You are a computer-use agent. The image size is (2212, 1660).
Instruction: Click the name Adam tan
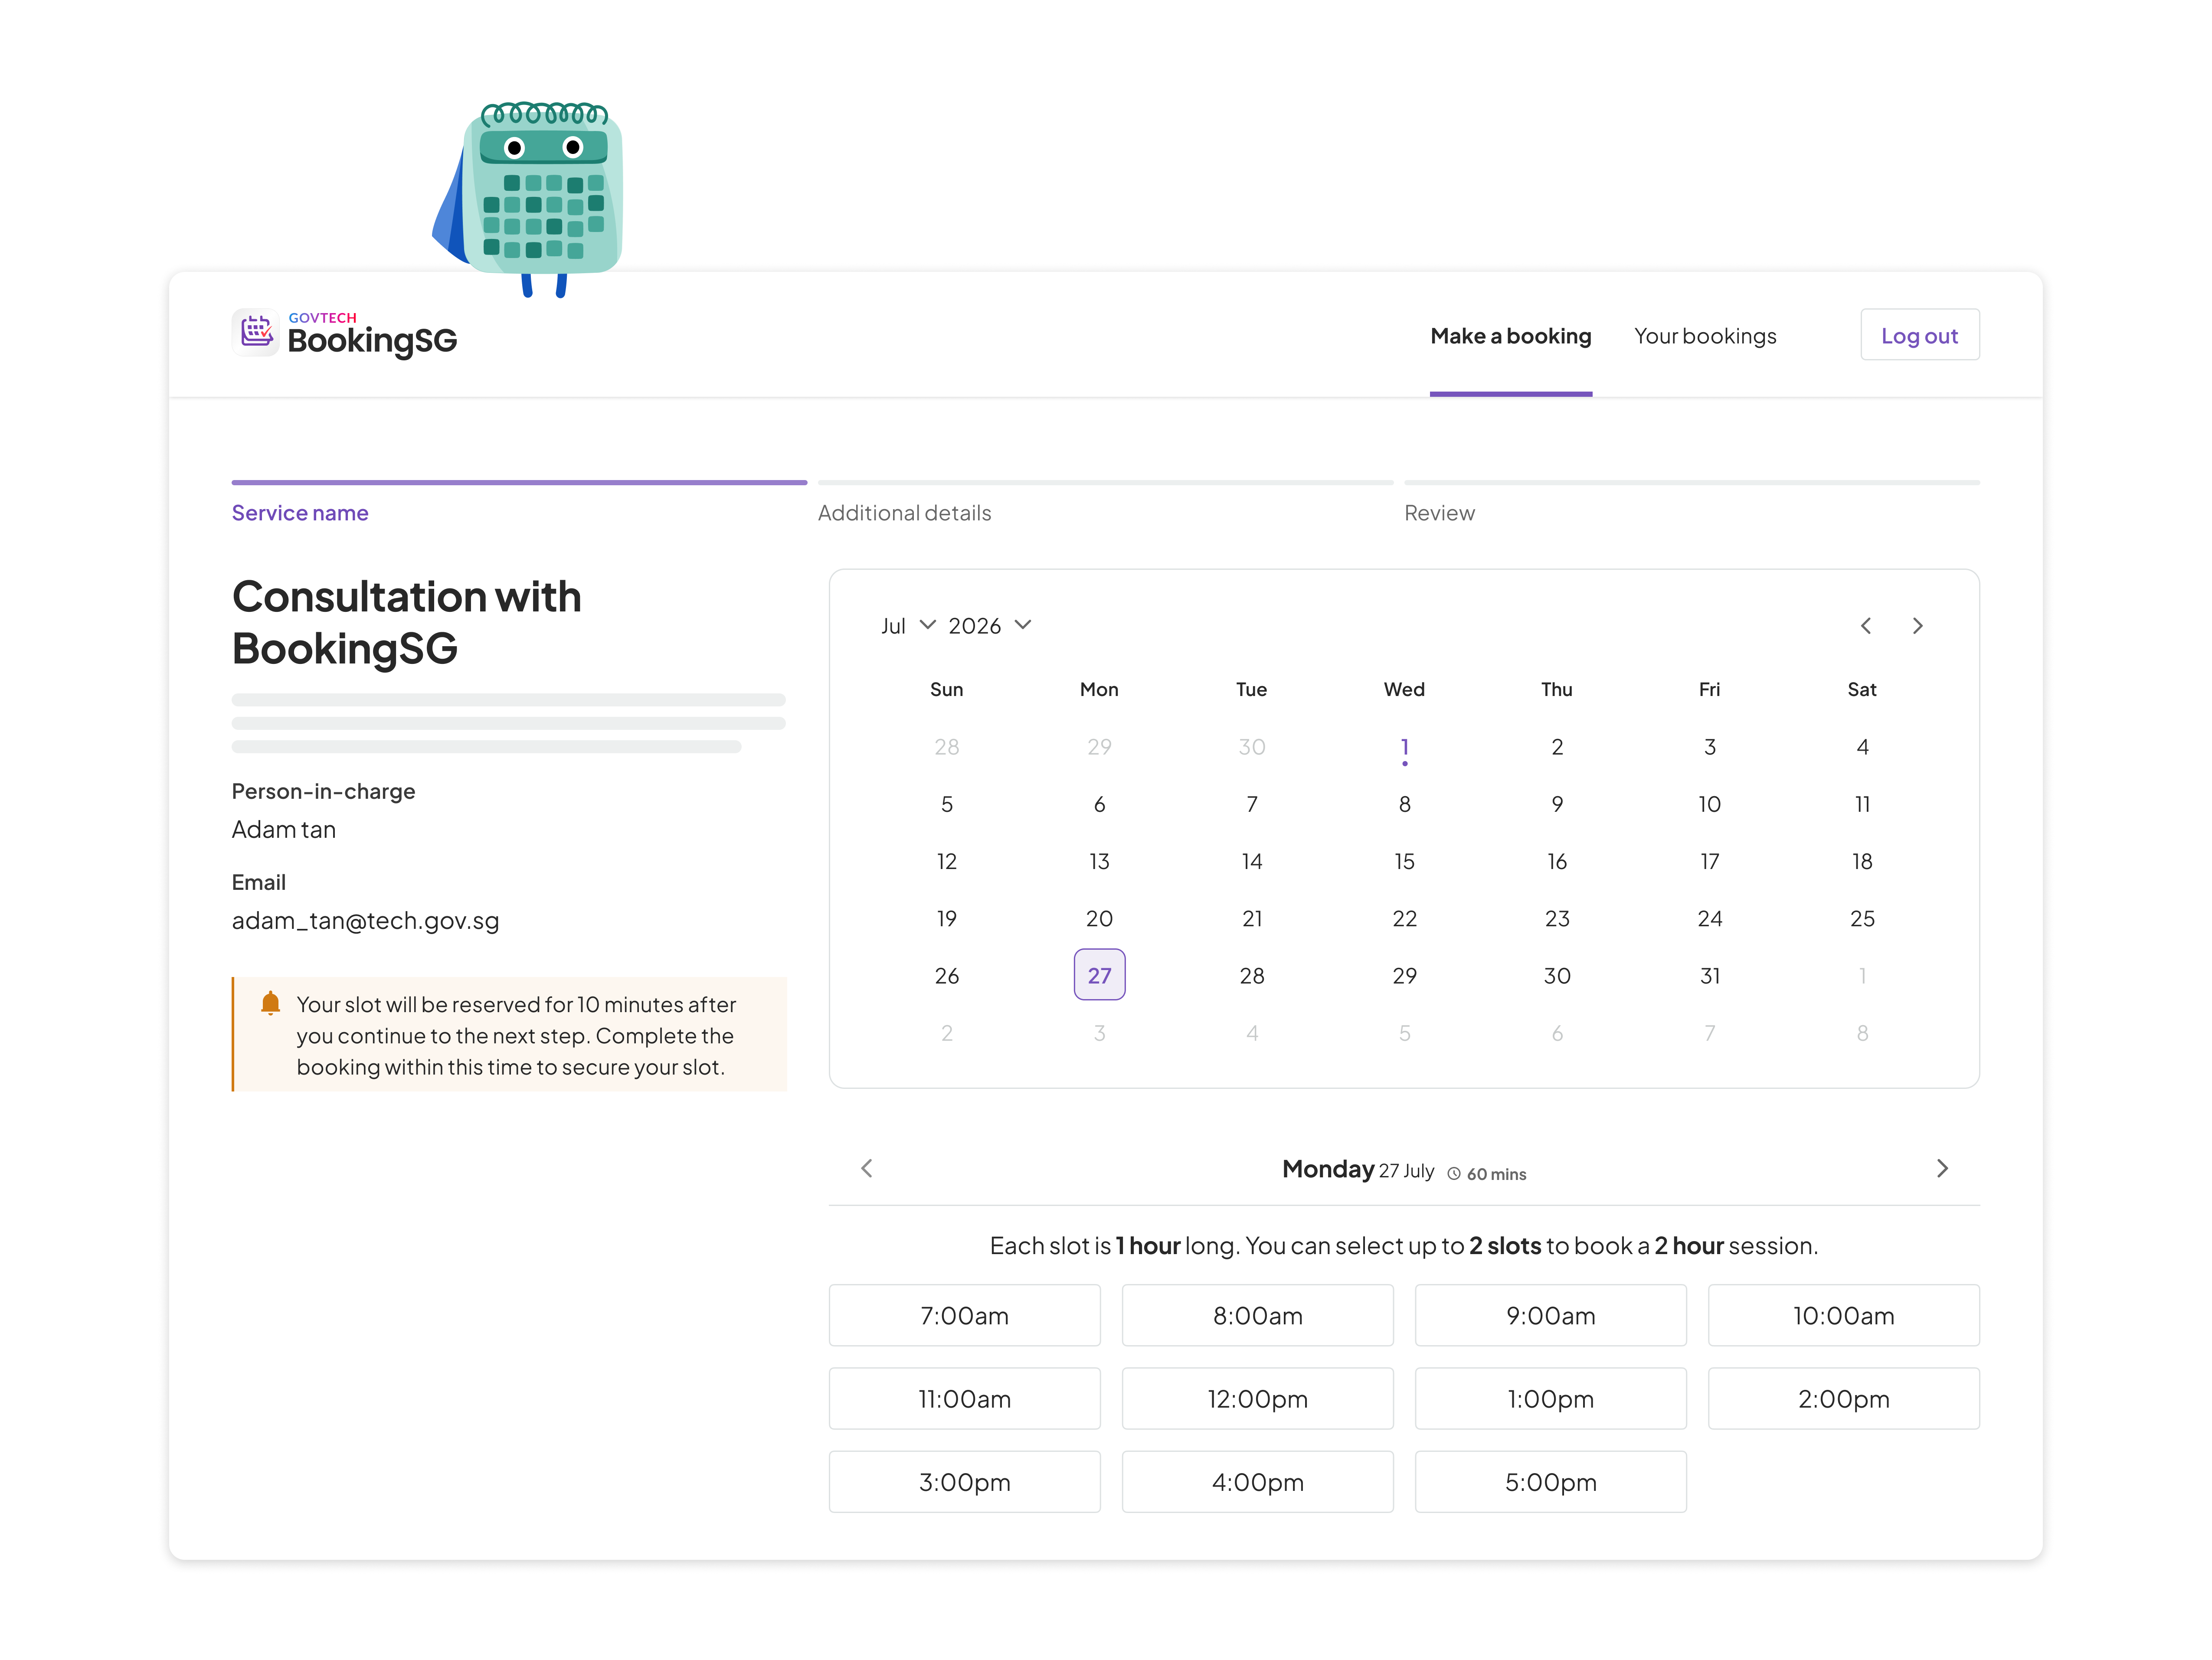click(x=284, y=829)
